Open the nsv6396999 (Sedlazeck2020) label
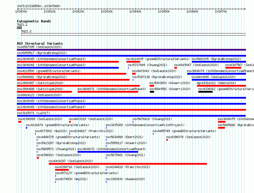254x193 pixels. 40,119
